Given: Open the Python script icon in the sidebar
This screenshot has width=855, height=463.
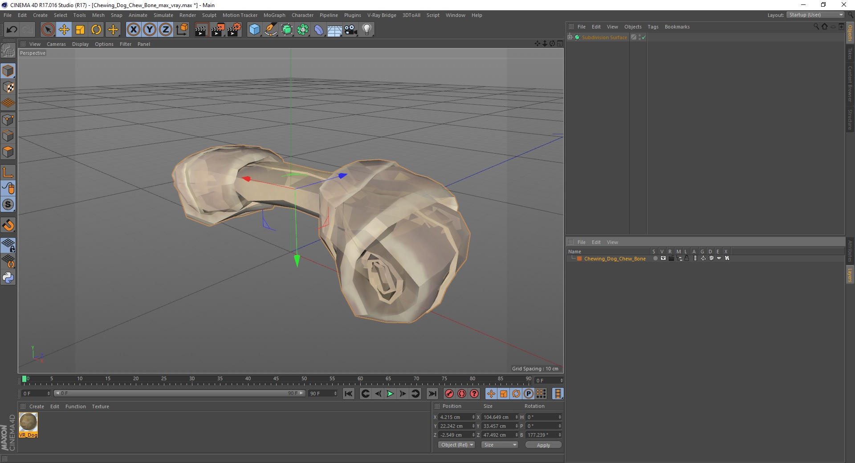Looking at the screenshot, I should click(8, 278).
